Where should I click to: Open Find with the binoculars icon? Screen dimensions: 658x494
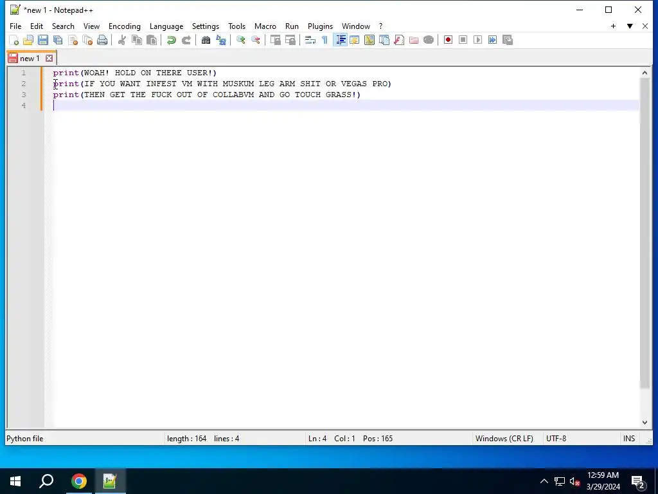point(206,40)
